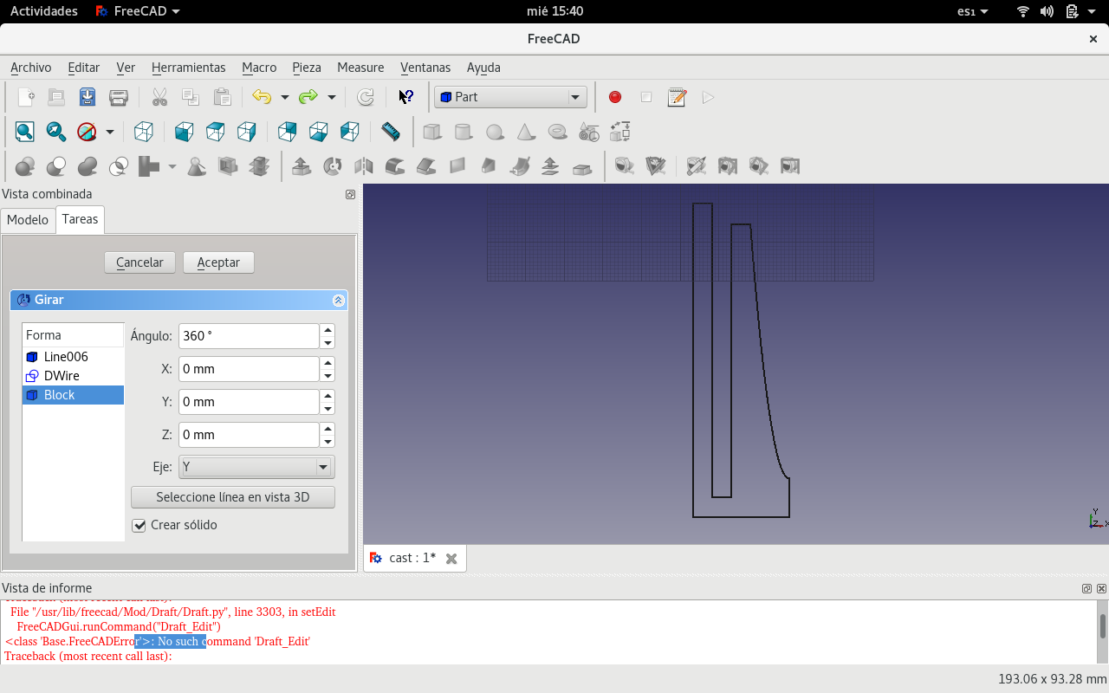
Task: Click the fit all view icon
Action: tap(24, 132)
